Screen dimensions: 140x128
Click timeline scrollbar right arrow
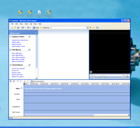[129, 115]
